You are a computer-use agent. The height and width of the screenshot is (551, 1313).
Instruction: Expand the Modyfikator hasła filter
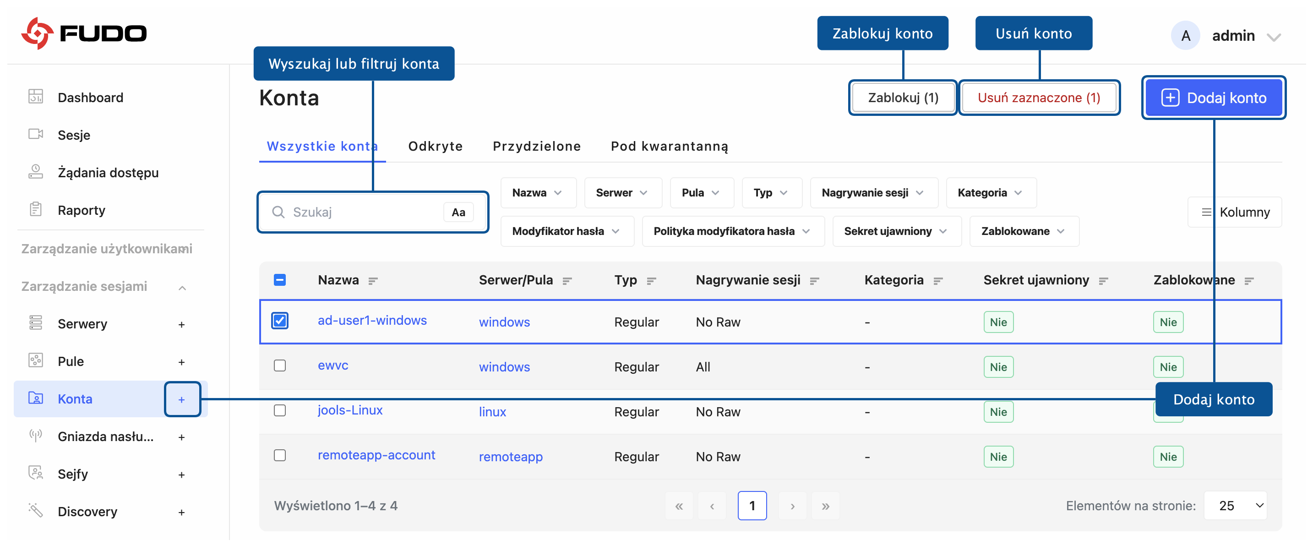[566, 231]
